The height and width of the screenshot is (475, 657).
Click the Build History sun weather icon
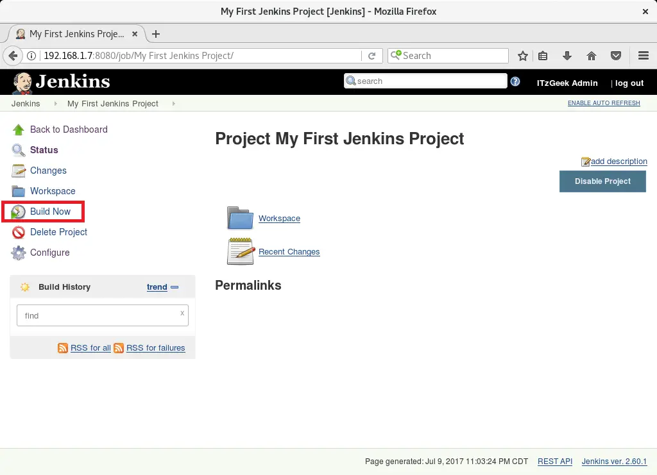pos(25,287)
